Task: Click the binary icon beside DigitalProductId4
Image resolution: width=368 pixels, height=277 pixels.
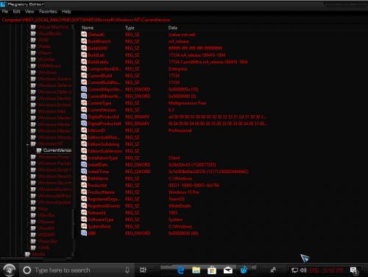Action: (84, 124)
